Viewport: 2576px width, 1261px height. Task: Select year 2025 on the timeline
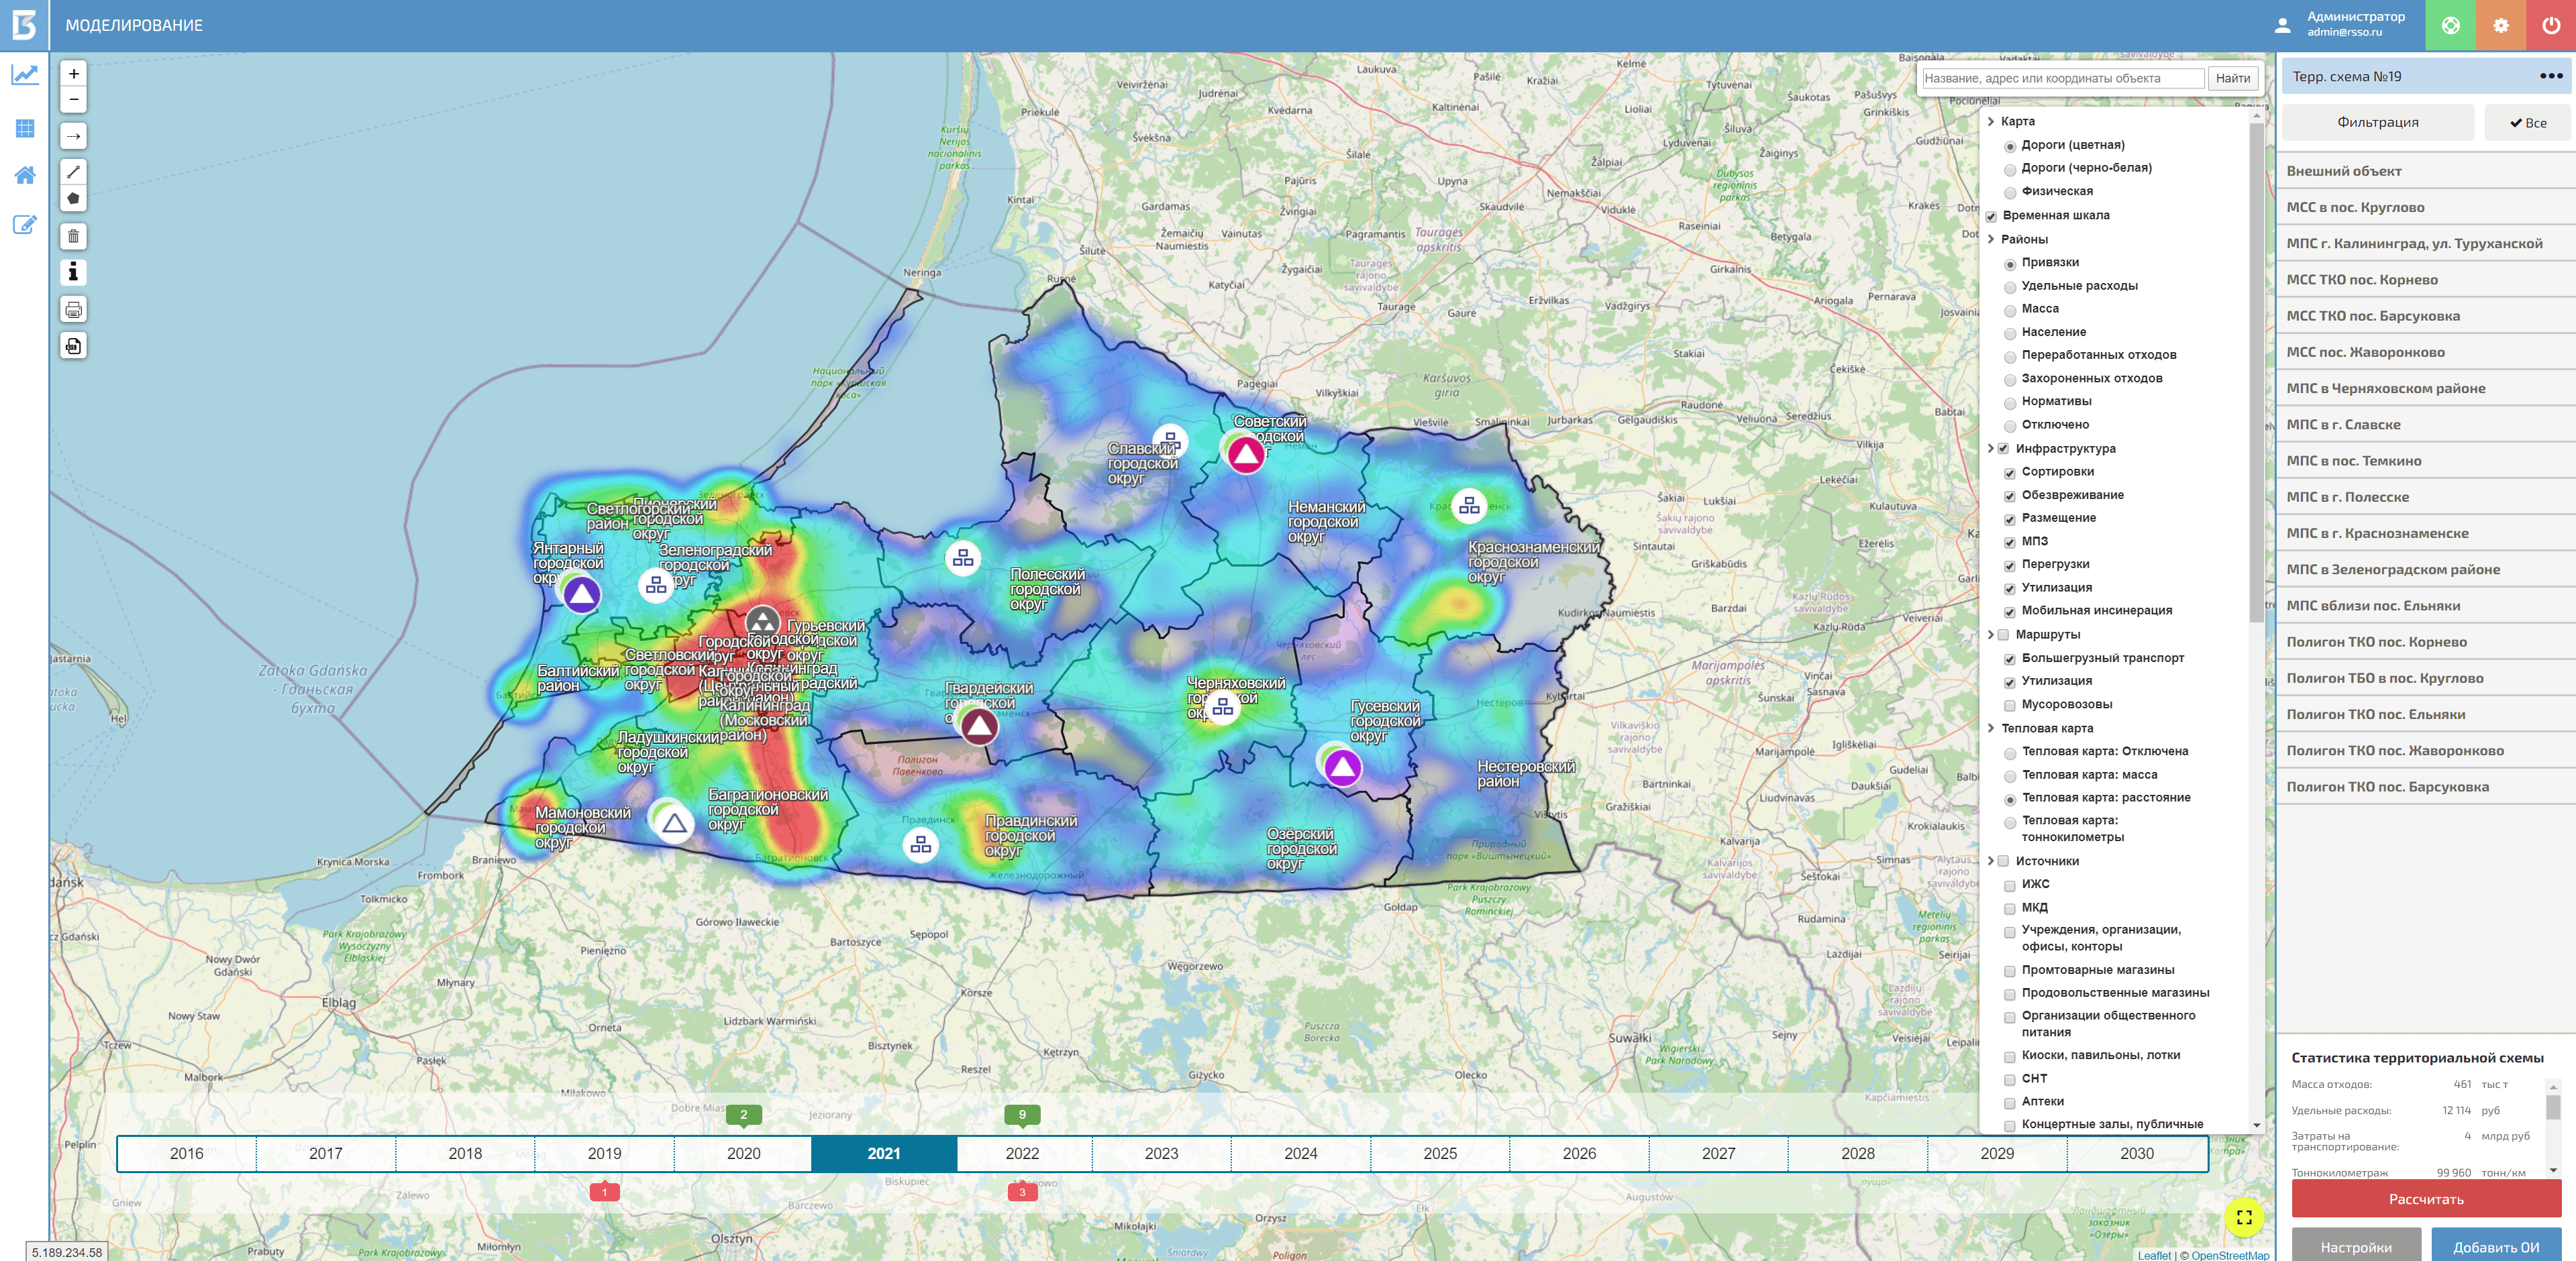[1439, 1154]
